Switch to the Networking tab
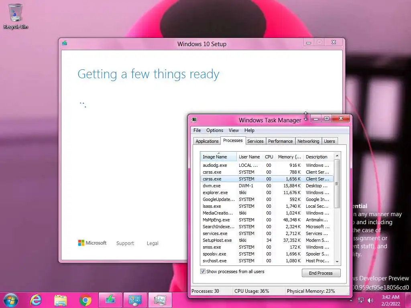 [x=308, y=141]
